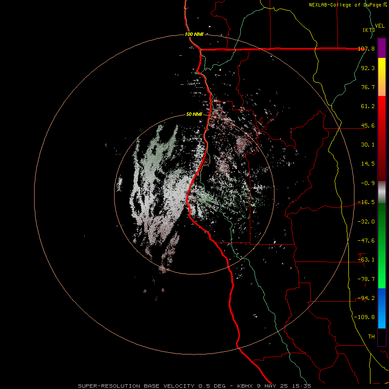Select the -16.5 velocity scale value
This screenshot has height=389, width=389.
point(366,202)
